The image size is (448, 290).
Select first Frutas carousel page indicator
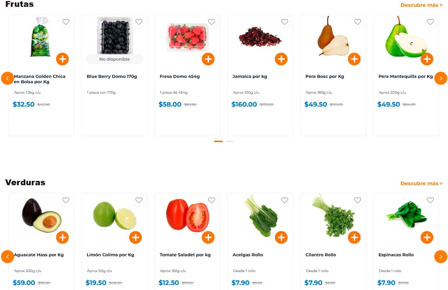218,141
